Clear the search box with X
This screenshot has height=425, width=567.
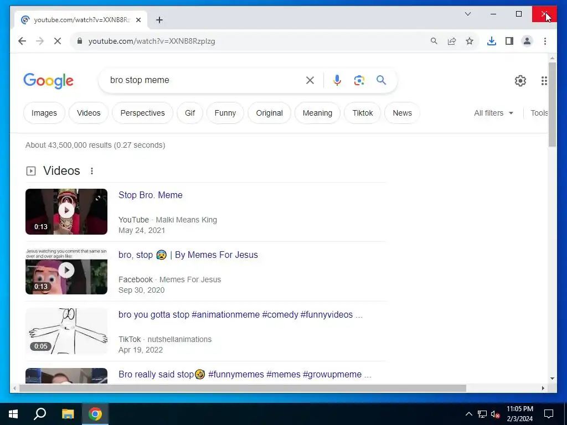point(310,80)
